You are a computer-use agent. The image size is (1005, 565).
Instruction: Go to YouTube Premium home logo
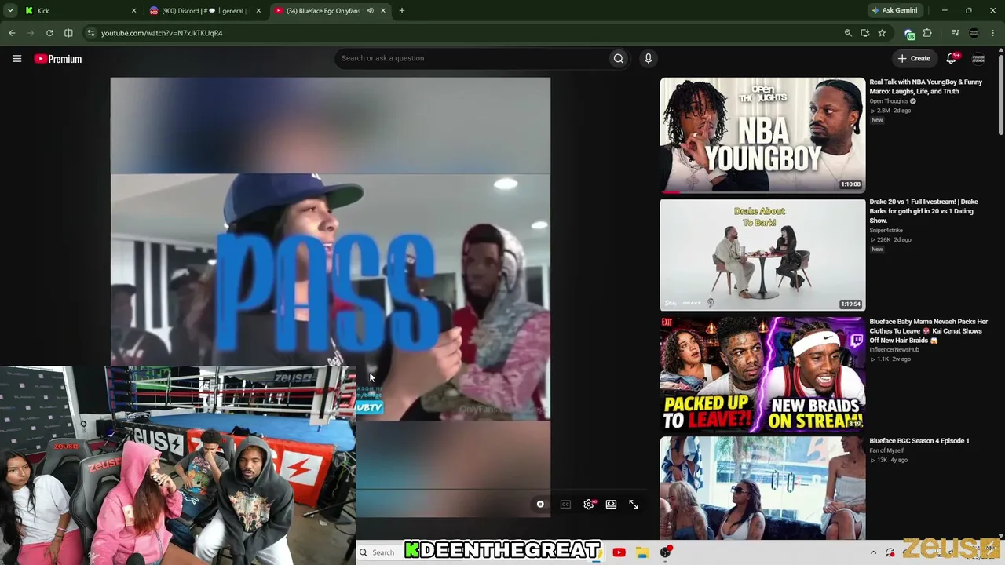point(58,59)
